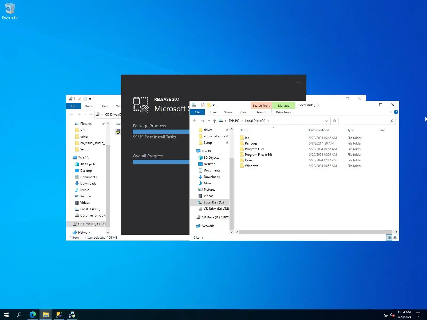The image size is (427, 320).
Task: Go back in Local Disk window
Action: [195, 121]
